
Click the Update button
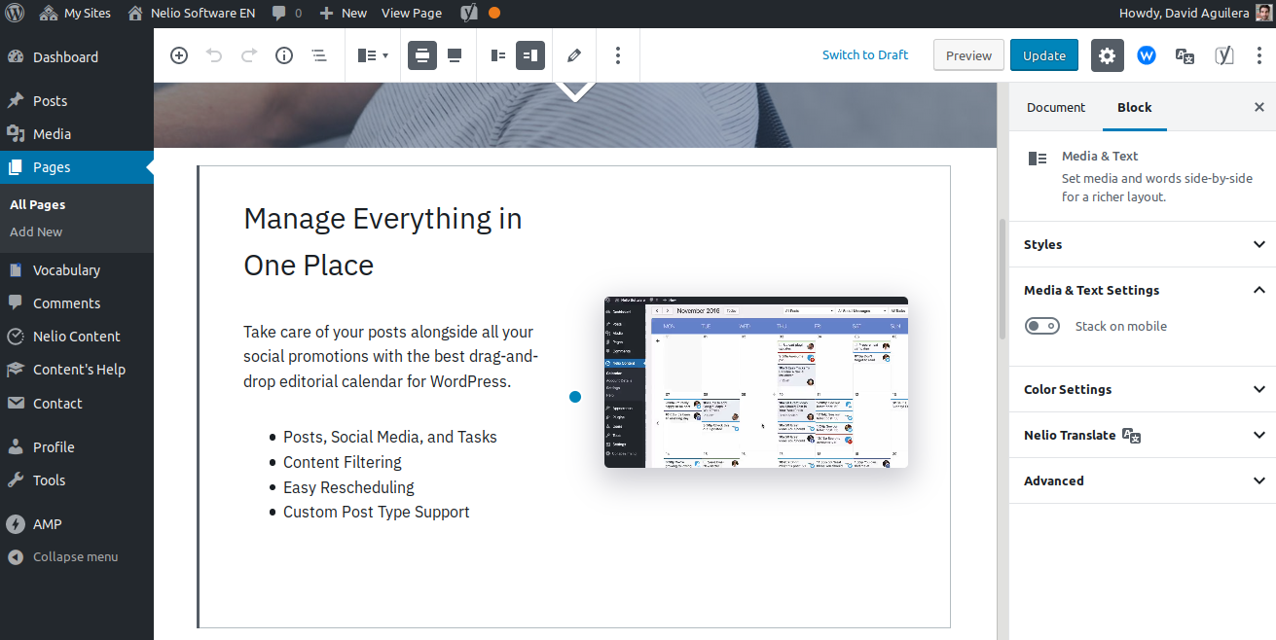point(1043,55)
